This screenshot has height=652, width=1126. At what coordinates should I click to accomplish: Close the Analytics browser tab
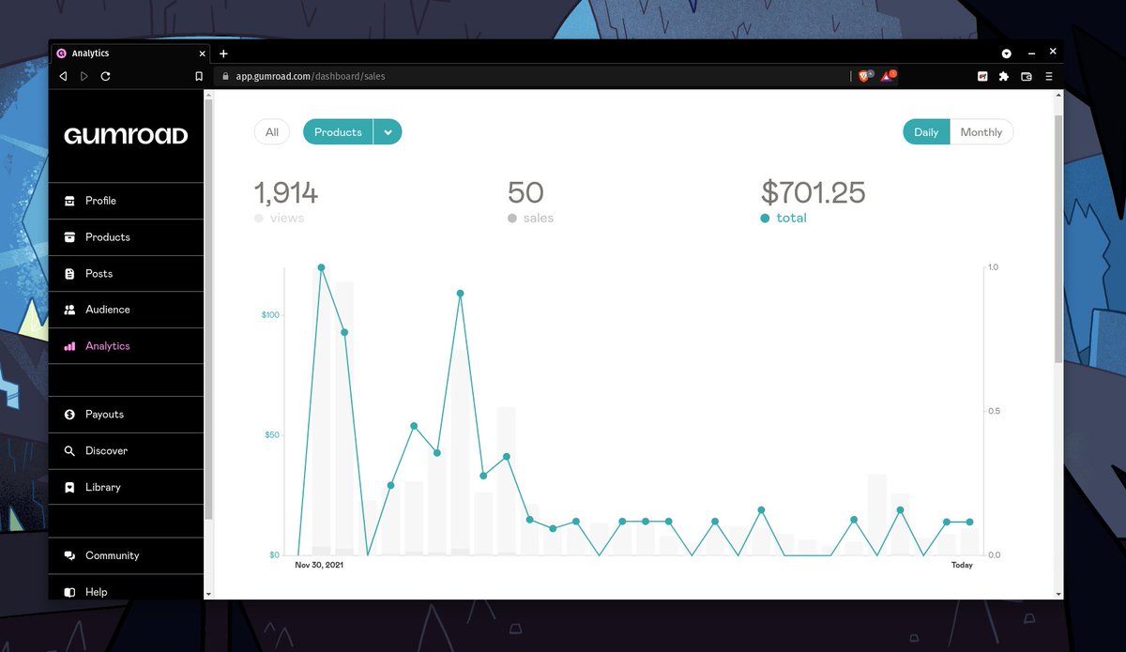[x=202, y=53]
